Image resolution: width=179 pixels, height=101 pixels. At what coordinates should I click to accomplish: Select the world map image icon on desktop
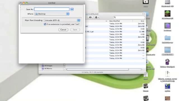click(168, 86)
